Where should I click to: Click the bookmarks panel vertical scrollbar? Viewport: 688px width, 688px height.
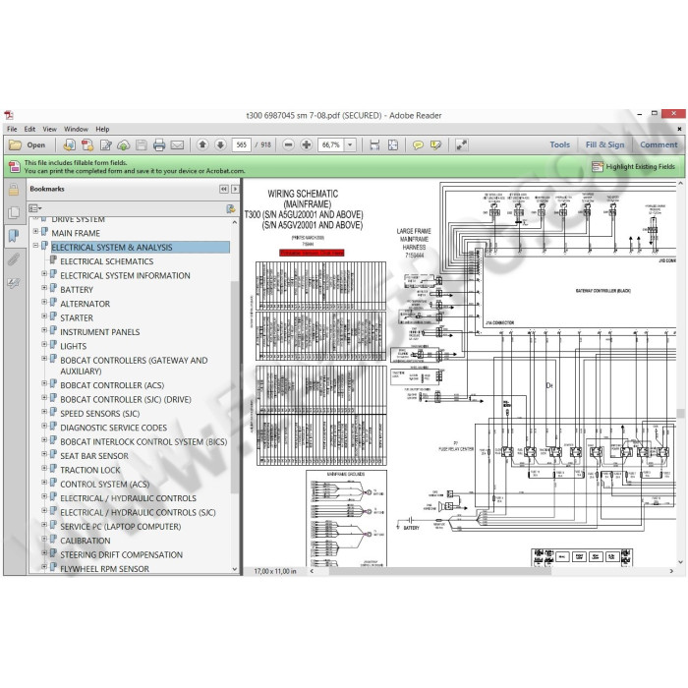[235, 387]
